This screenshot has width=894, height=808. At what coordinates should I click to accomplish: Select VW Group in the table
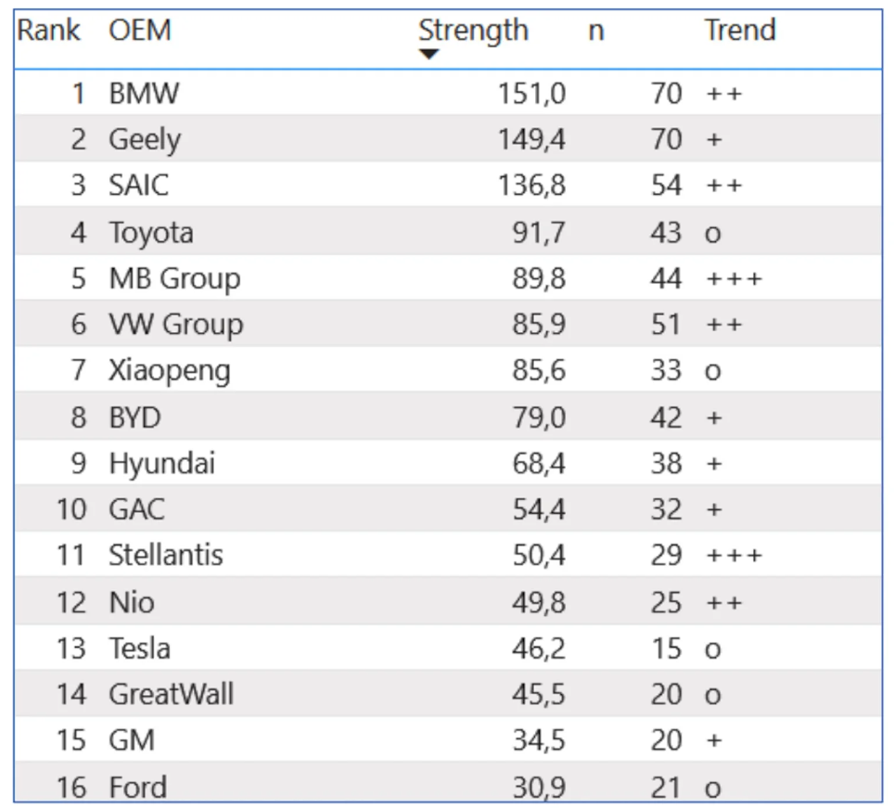[x=176, y=325]
